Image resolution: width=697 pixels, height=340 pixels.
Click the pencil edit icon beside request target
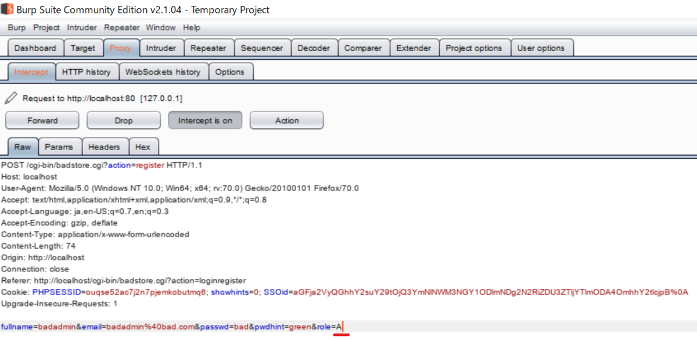[10, 98]
